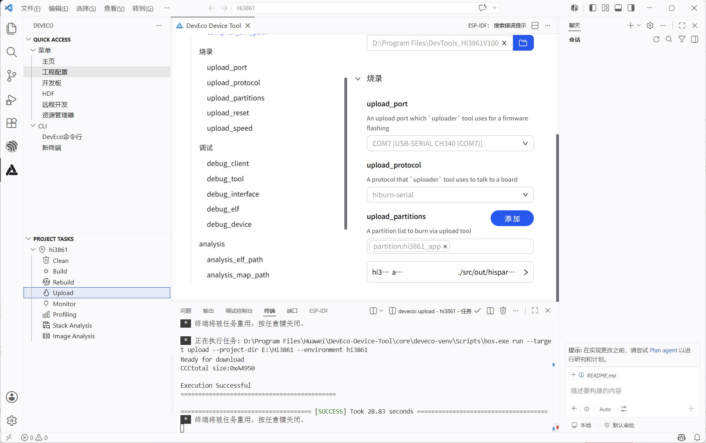Open the Extensions view
Viewport: 706px width, 443px height.
pyautogui.click(x=12, y=123)
